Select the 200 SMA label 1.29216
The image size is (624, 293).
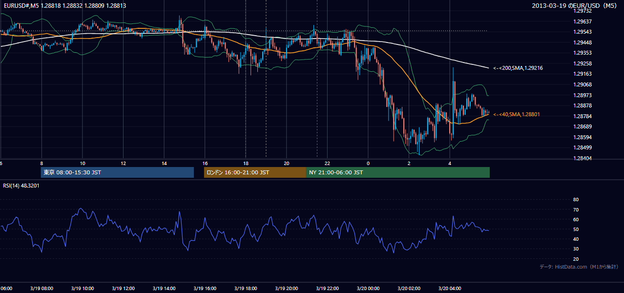(x=518, y=68)
